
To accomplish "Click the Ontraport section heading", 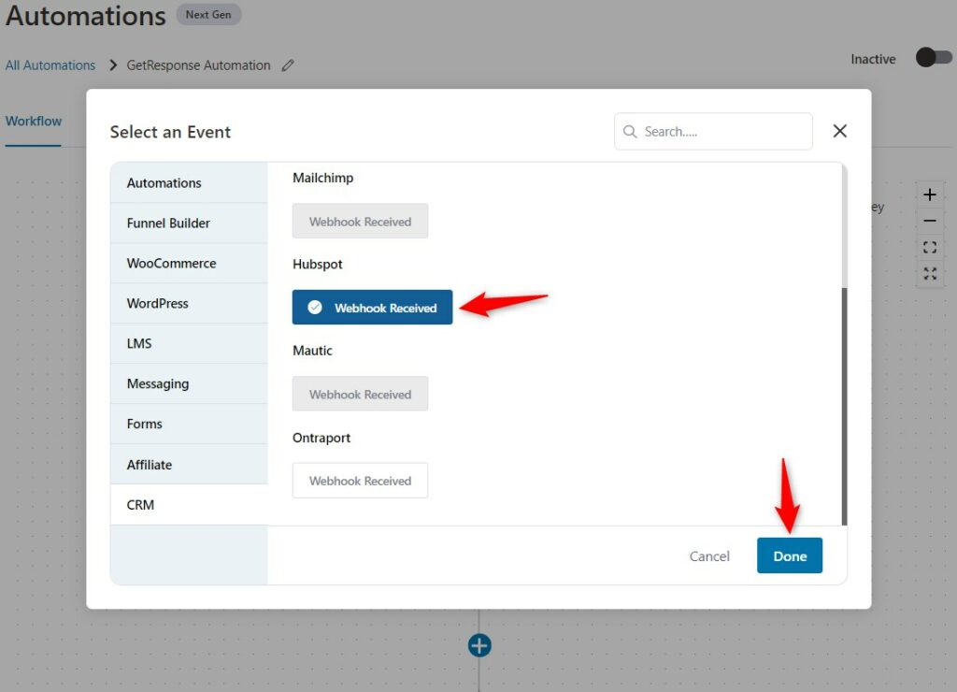I will tap(321, 438).
